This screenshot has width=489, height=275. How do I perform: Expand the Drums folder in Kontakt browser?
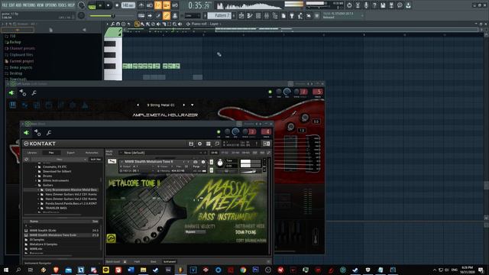[x=36, y=176]
